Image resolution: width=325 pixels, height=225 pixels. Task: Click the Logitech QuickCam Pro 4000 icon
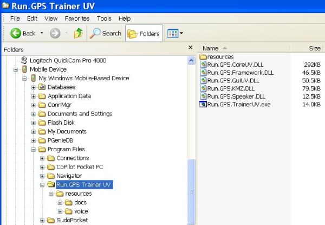[24, 61]
